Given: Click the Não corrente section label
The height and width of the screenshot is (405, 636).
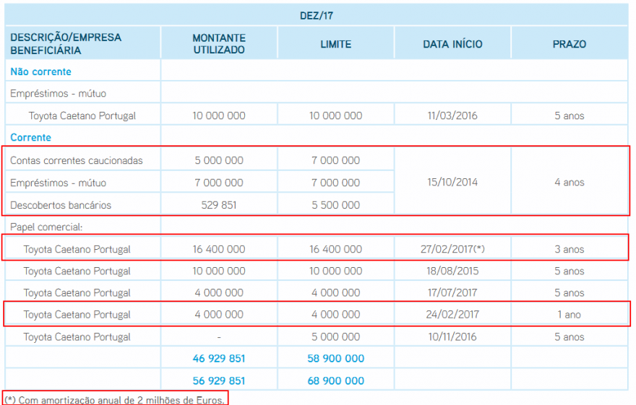Looking at the screenshot, I should (40, 71).
